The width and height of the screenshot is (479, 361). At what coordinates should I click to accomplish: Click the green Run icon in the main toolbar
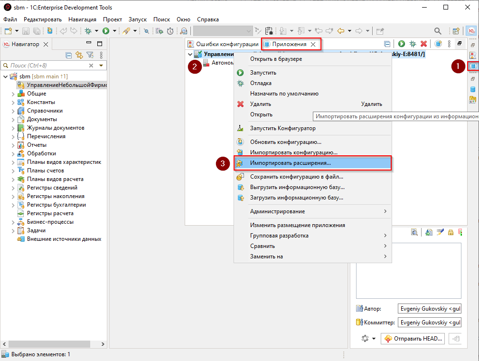tap(106, 31)
